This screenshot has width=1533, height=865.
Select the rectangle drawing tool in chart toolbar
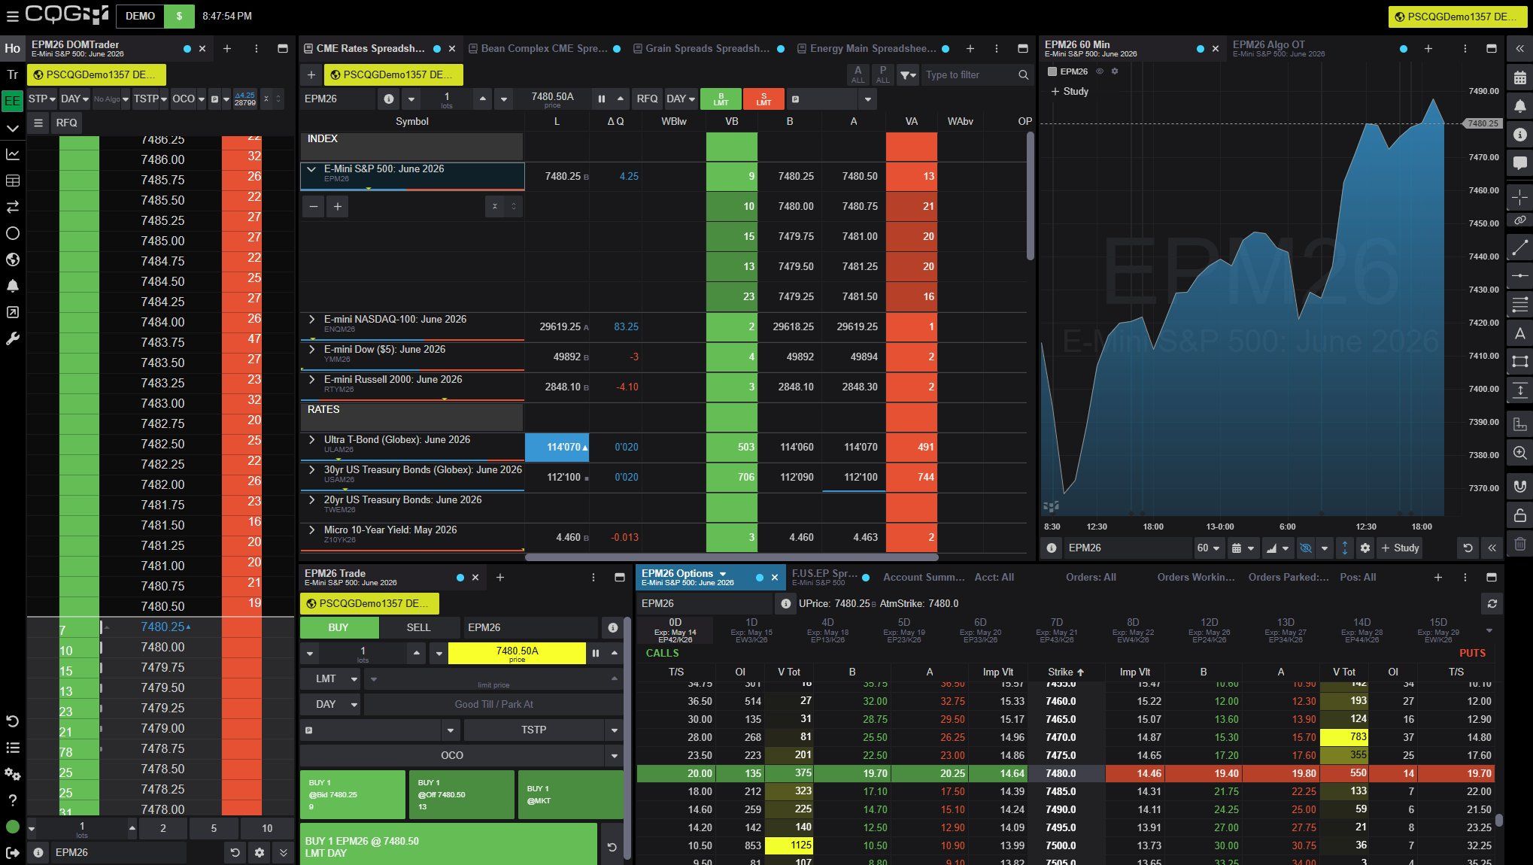1519,362
